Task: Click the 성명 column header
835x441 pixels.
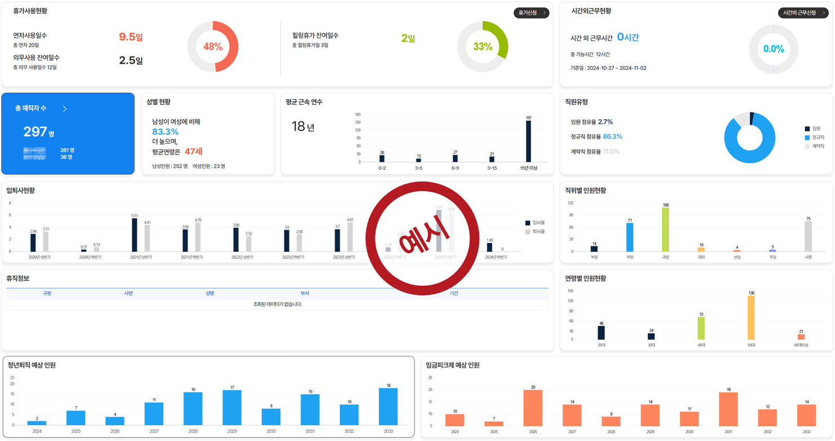Action: pyautogui.click(x=210, y=294)
